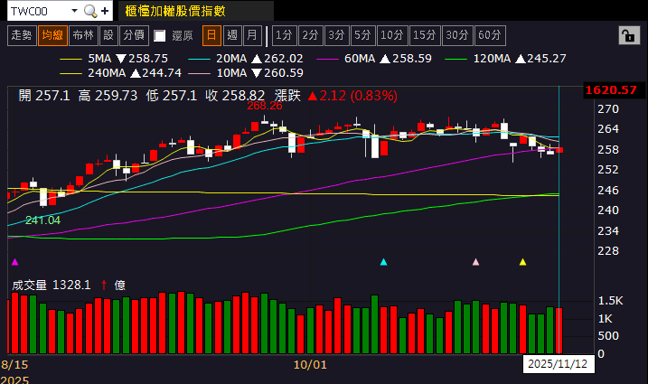Image resolution: width=648 pixels, height=384 pixels.
Task: Open the TWC00 symbol dropdown arrow
Action: pos(74,11)
